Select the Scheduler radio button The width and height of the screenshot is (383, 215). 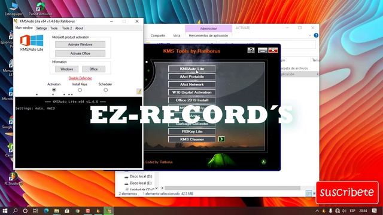(105, 90)
